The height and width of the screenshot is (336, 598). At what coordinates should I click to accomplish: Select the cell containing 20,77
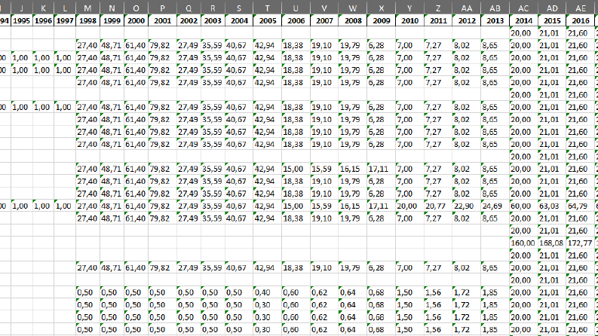pyautogui.click(x=438, y=206)
